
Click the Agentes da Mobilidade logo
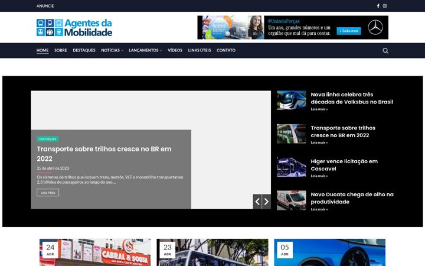(x=74, y=27)
